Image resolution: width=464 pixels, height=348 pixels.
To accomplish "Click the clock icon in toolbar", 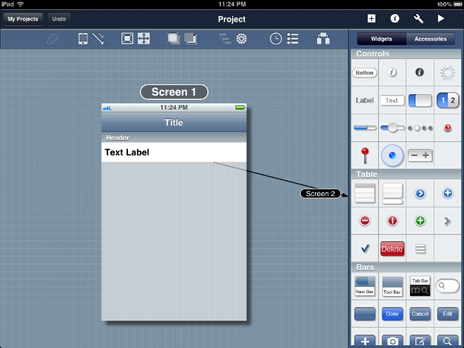I will tap(276, 39).
